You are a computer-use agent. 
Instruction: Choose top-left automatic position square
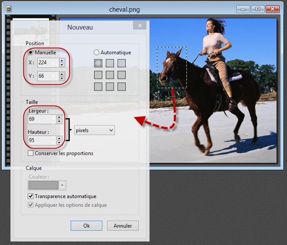(98, 63)
